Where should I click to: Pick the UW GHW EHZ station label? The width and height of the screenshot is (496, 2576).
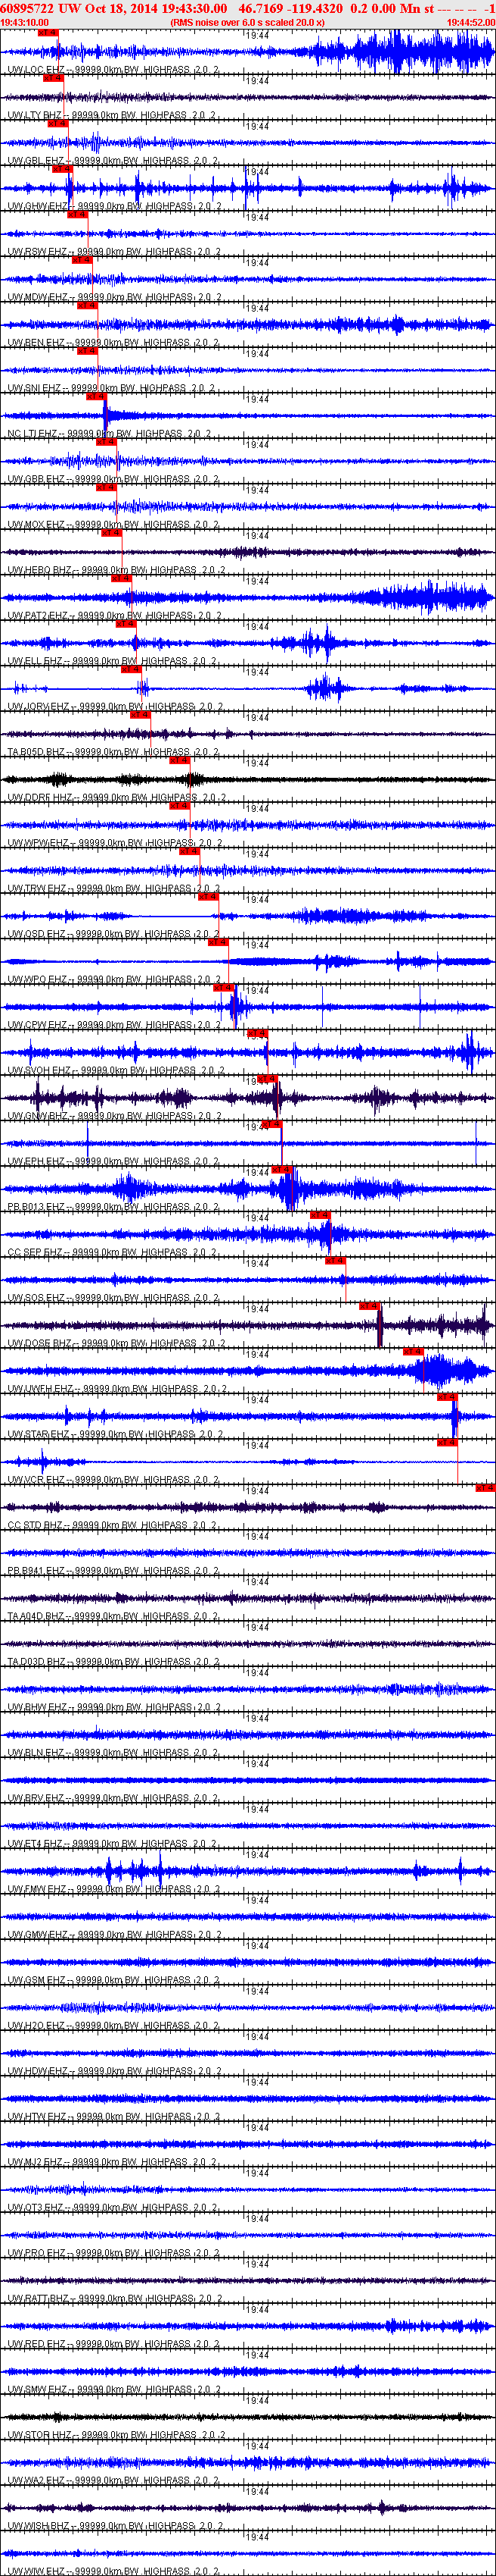point(115,206)
